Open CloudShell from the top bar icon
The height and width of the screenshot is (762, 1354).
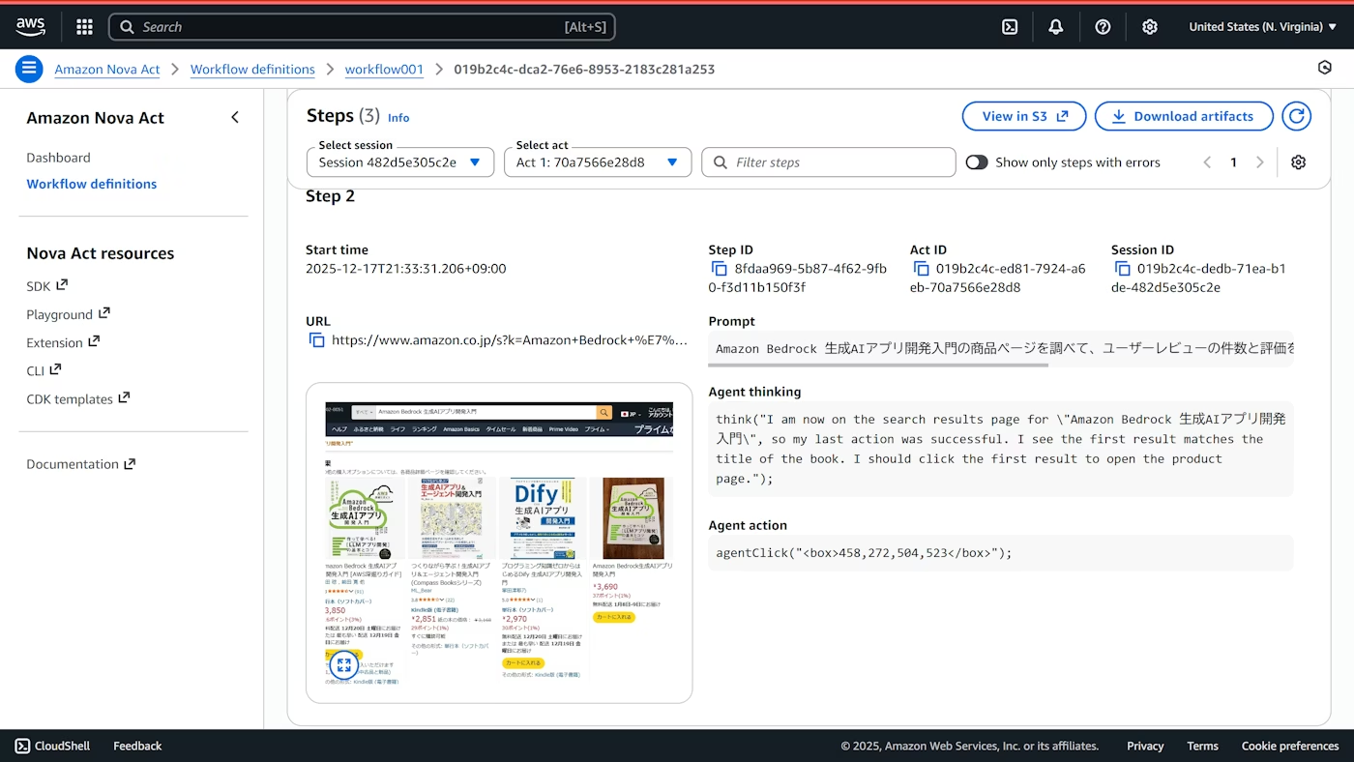(x=1010, y=27)
